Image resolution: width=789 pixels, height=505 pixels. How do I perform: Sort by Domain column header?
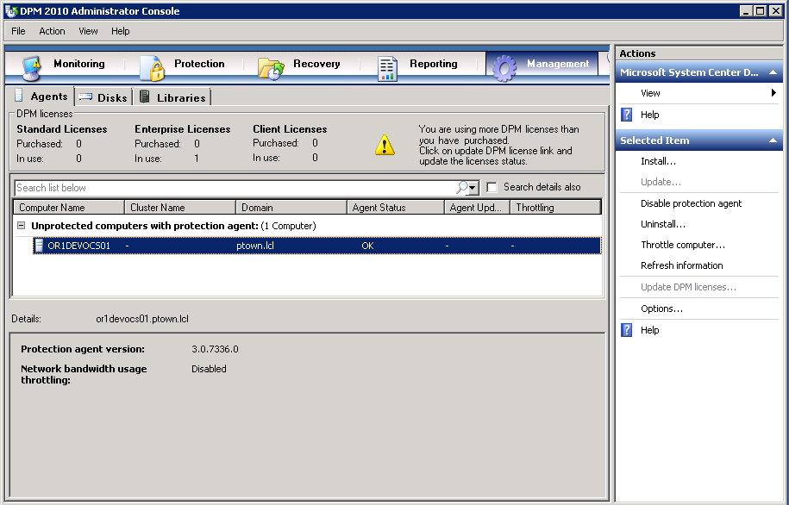(x=291, y=207)
